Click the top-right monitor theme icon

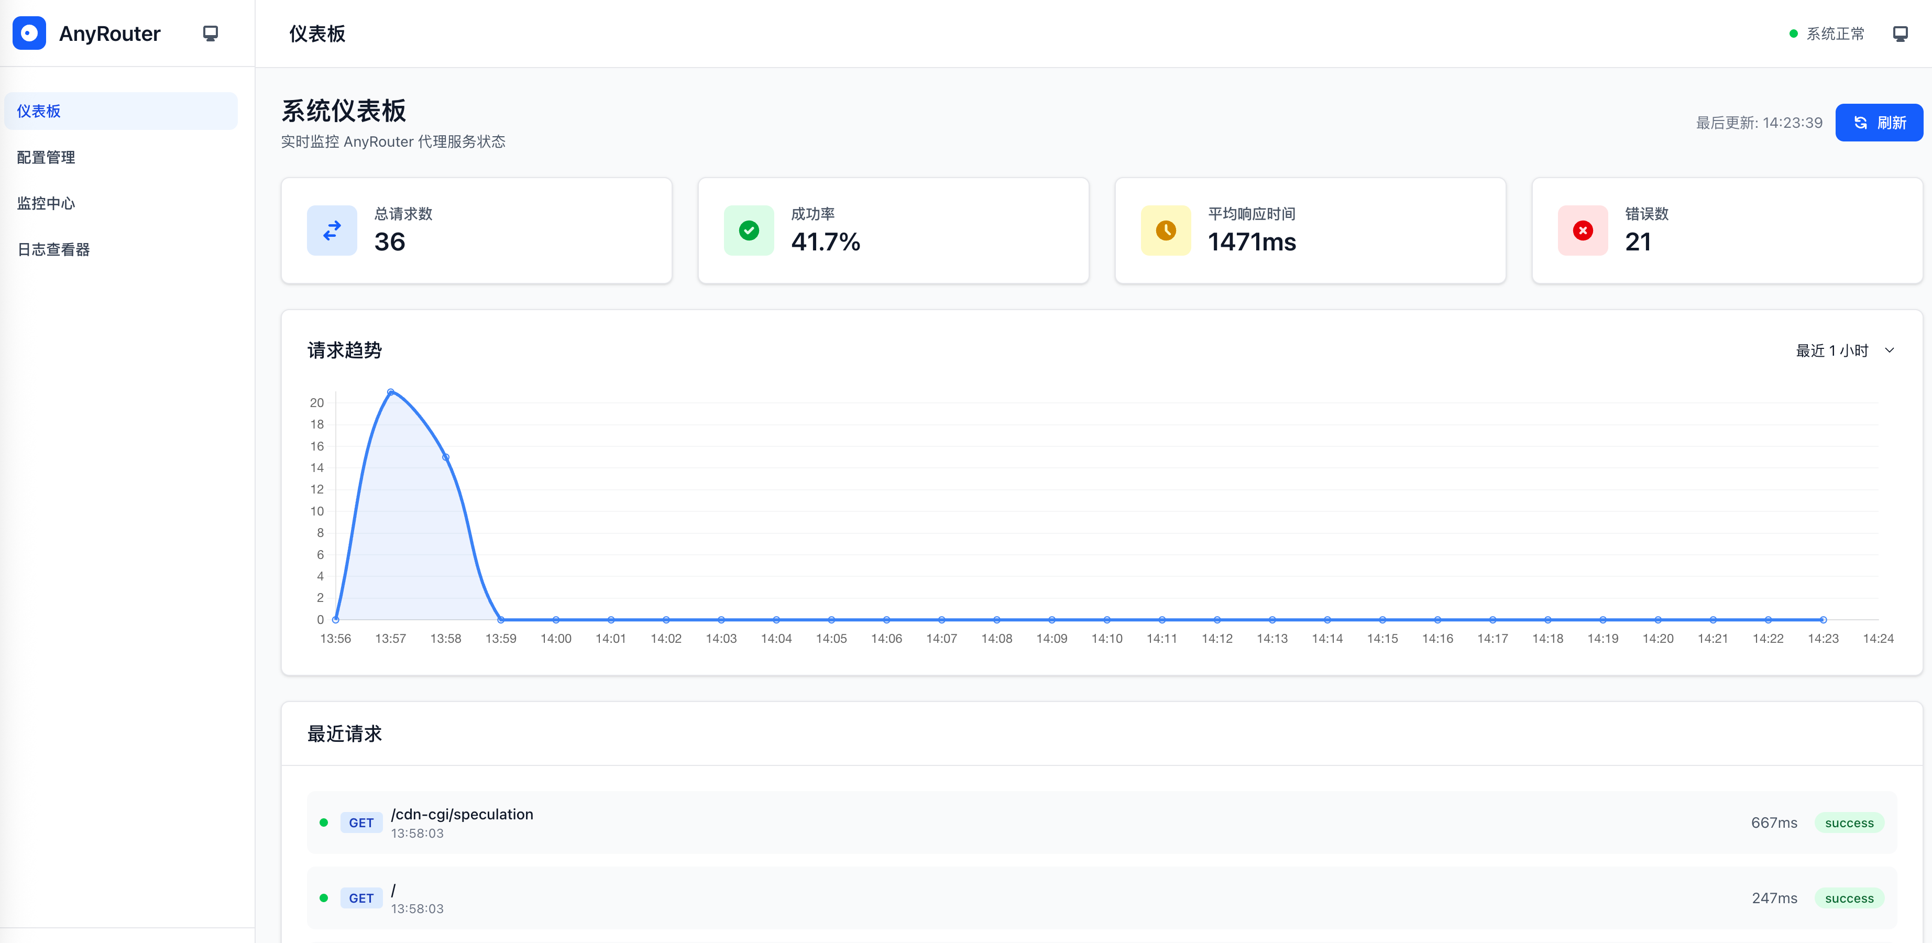tap(1900, 34)
